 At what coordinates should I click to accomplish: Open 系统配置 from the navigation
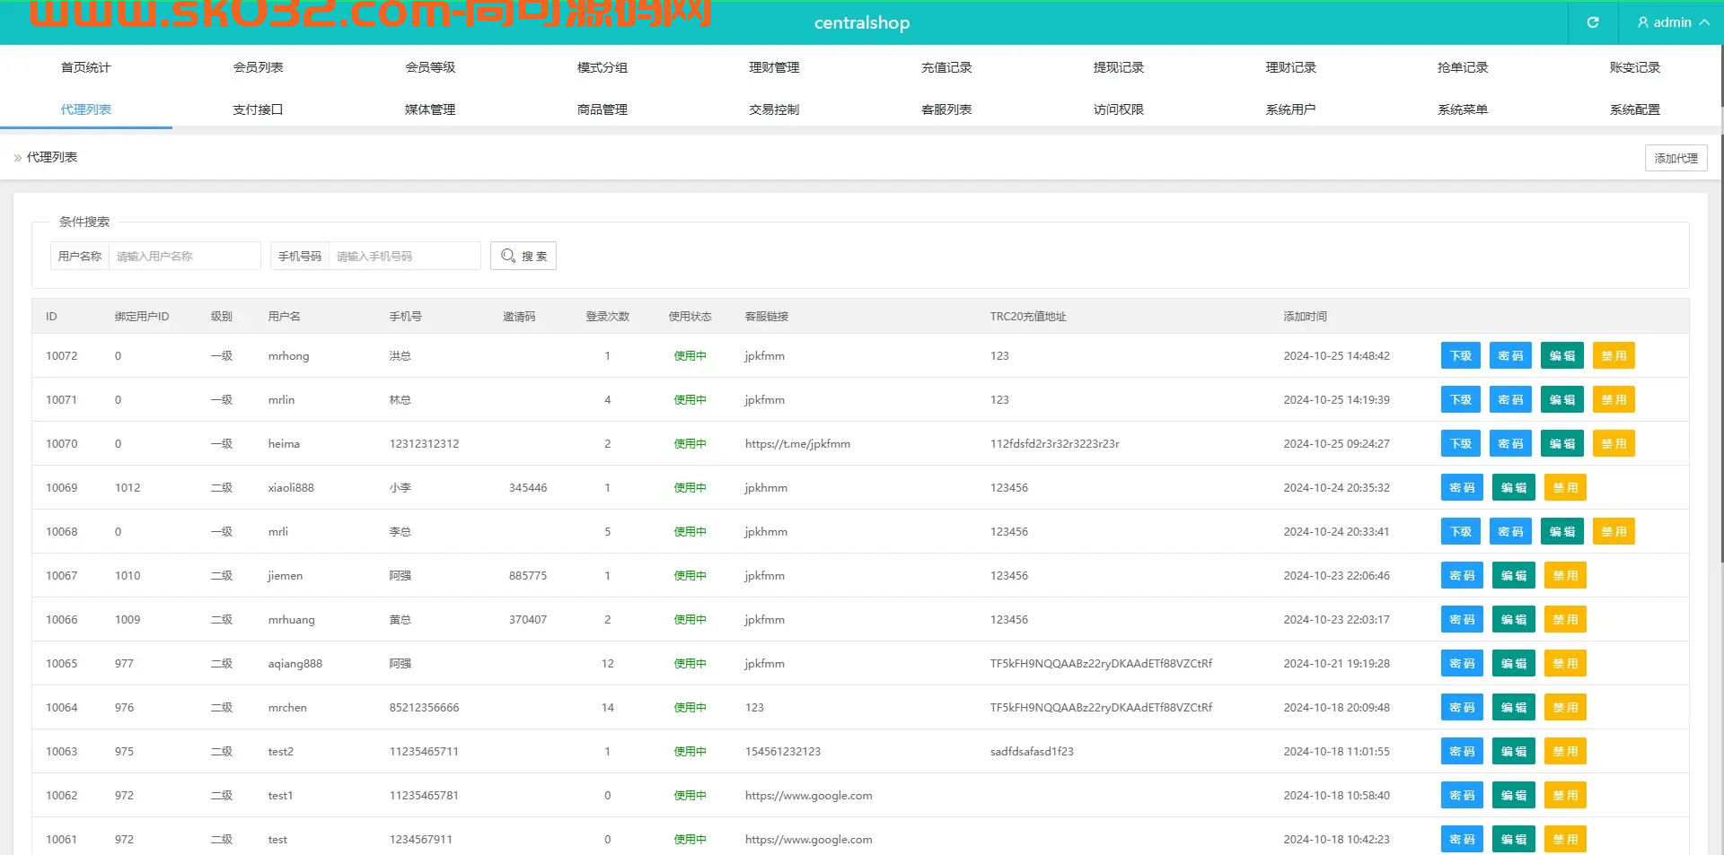pyautogui.click(x=1634, y=109)
